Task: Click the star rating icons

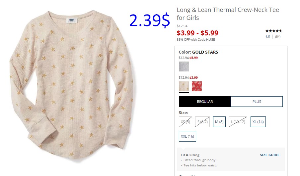Action: tap(273, 31)
